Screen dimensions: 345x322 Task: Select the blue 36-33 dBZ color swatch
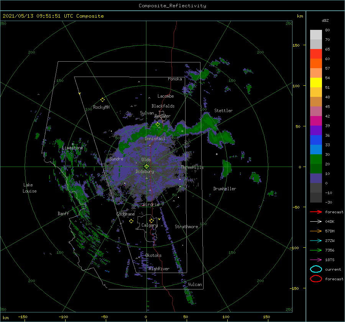[316, 140]
